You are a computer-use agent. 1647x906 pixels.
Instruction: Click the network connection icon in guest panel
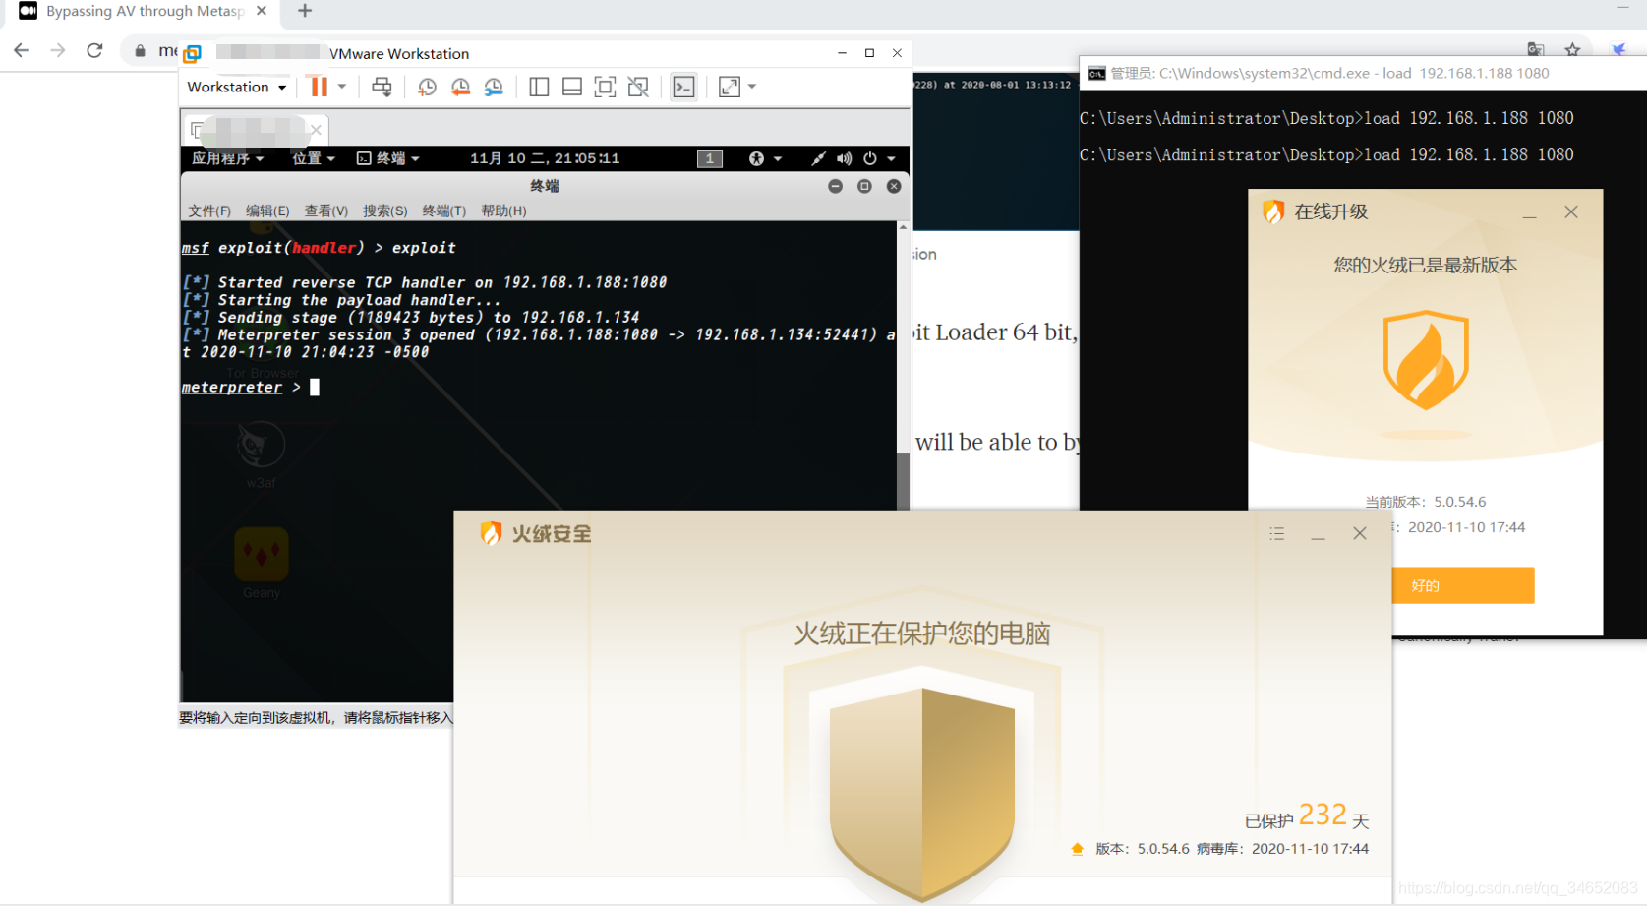(818, 158)
